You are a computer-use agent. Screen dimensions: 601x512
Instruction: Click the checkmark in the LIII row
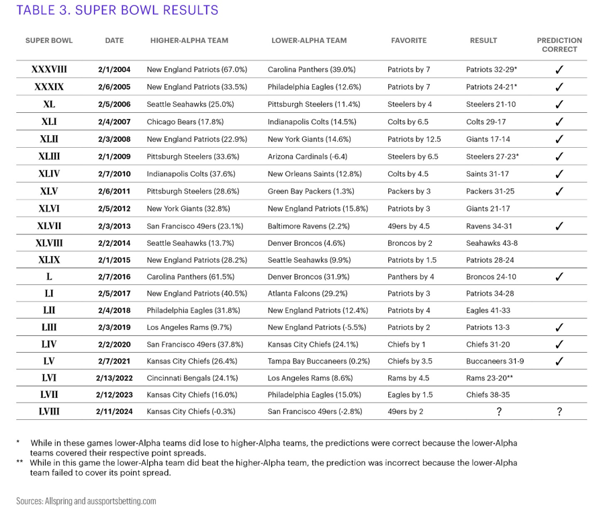point(559,327)
